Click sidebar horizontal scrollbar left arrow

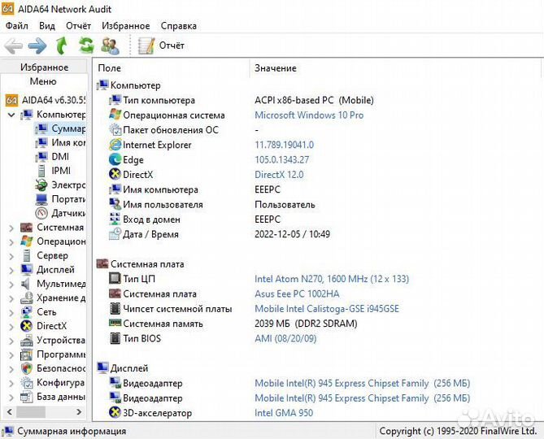tap(10, 412)
